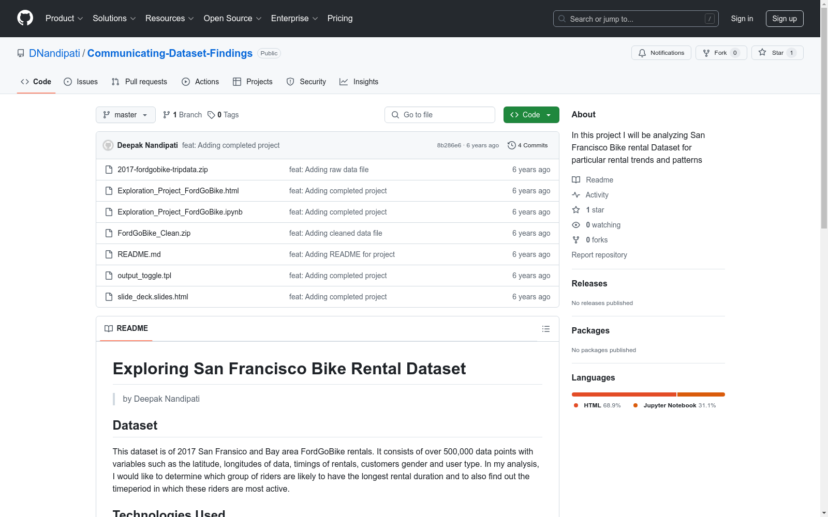Open the Insights tab
Viewport: 828px width, 517px height.
359,82
